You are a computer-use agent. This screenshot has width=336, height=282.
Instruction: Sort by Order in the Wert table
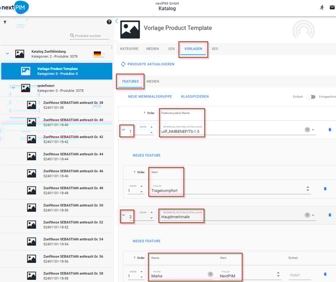point(139,172)
